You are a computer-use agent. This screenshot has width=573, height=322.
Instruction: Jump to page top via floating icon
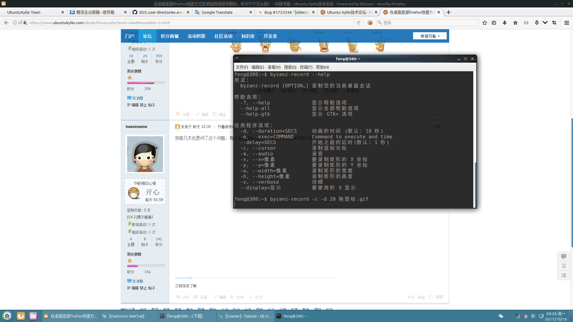563,266
